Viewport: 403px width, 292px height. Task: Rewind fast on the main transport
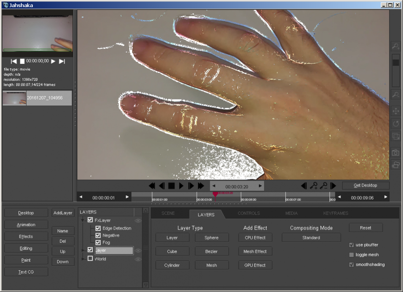152,186
